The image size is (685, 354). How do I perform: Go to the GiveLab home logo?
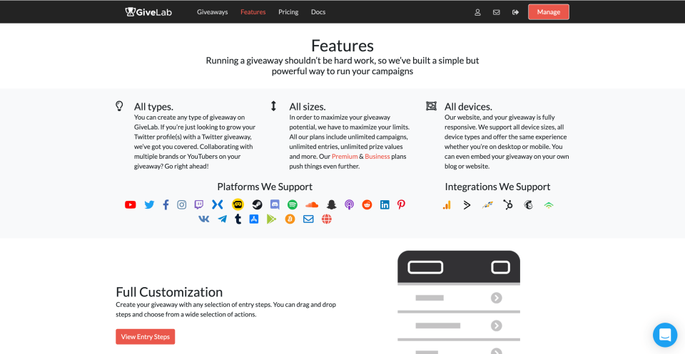[148, 12]
